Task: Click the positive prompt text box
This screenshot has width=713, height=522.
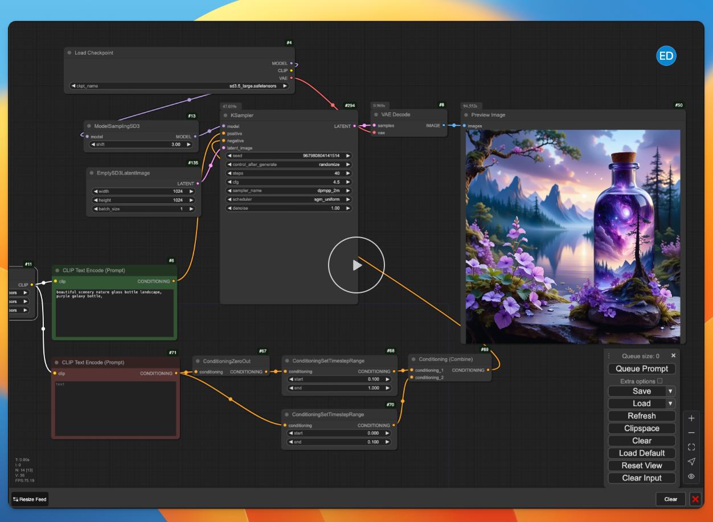Action: pyautogui.click(x=114, y=313)
